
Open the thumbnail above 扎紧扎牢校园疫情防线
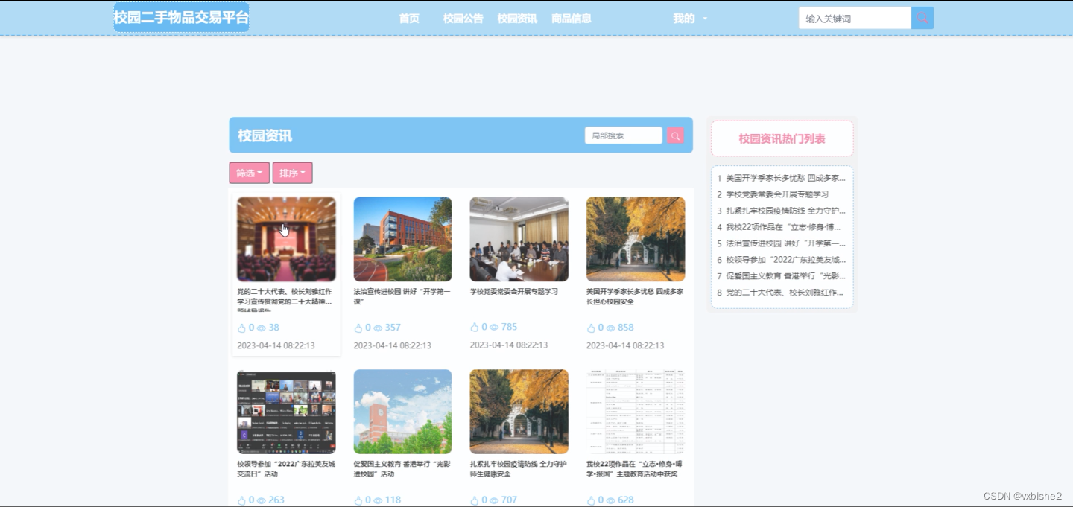pos(519,412)
